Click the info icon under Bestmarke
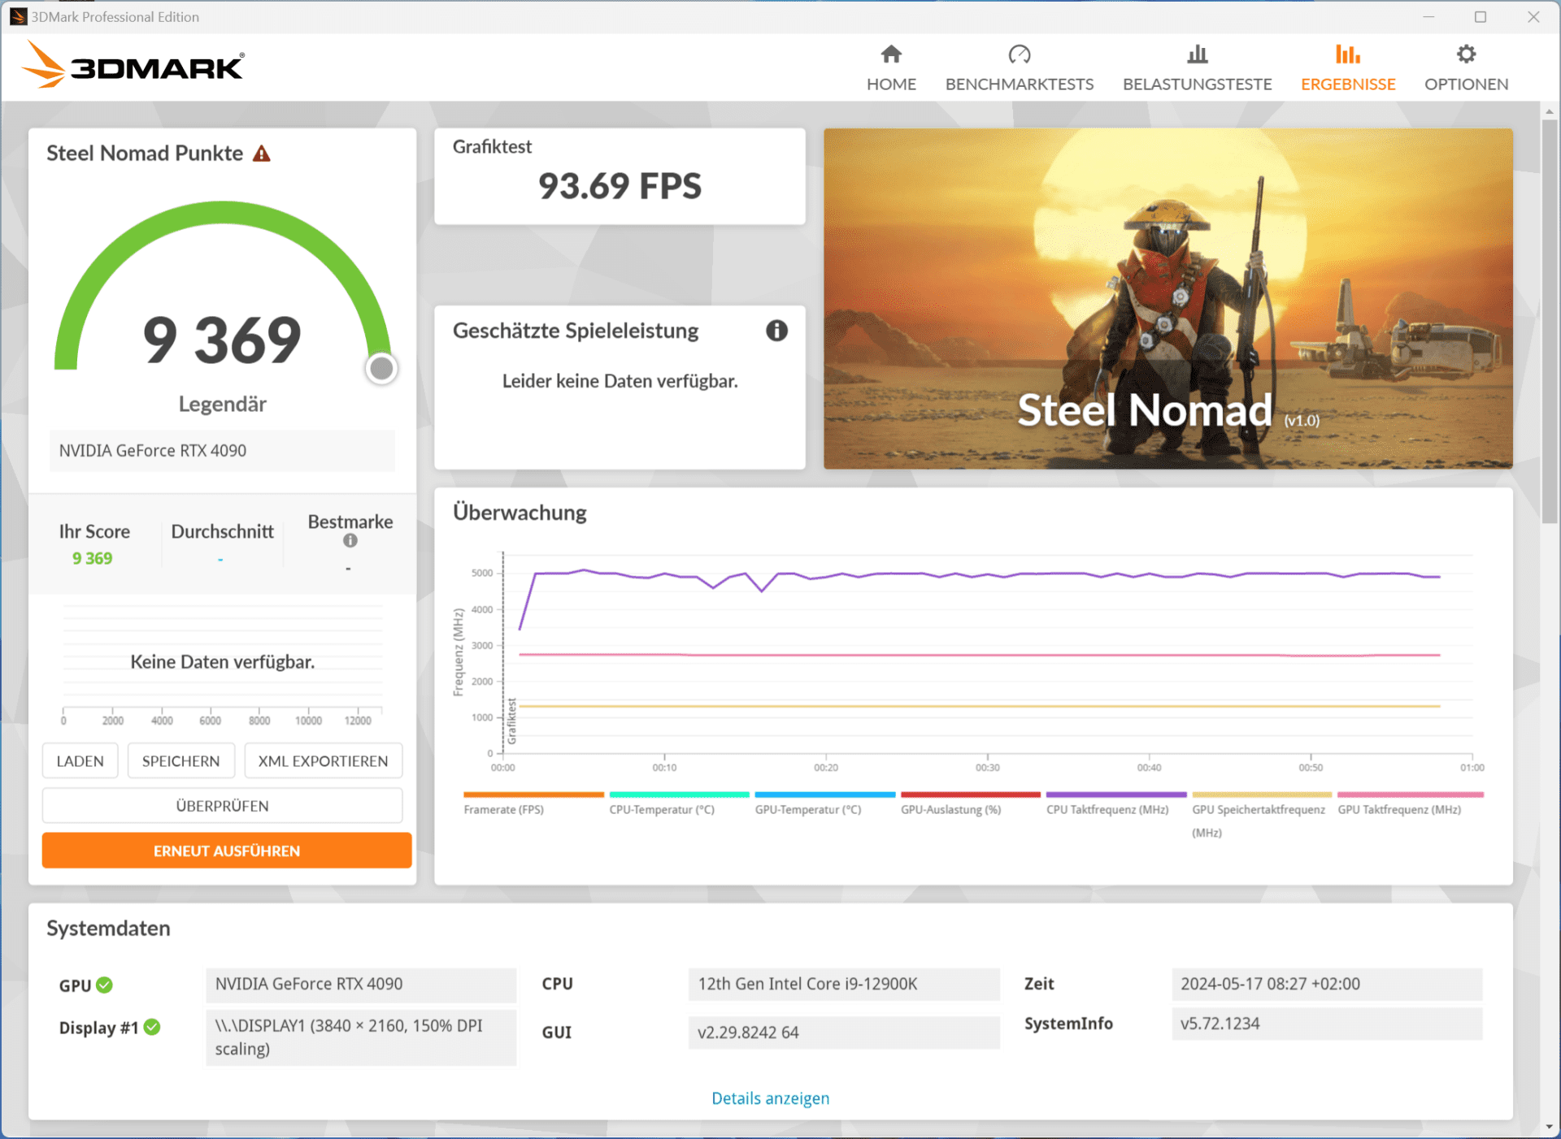 point(350,541)
